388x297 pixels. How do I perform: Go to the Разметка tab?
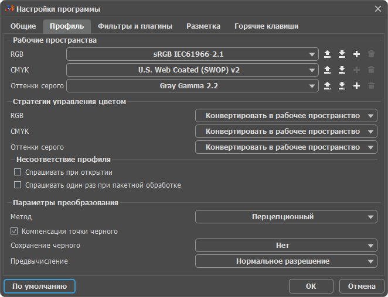pyautogui.click(x=203, y=26)
